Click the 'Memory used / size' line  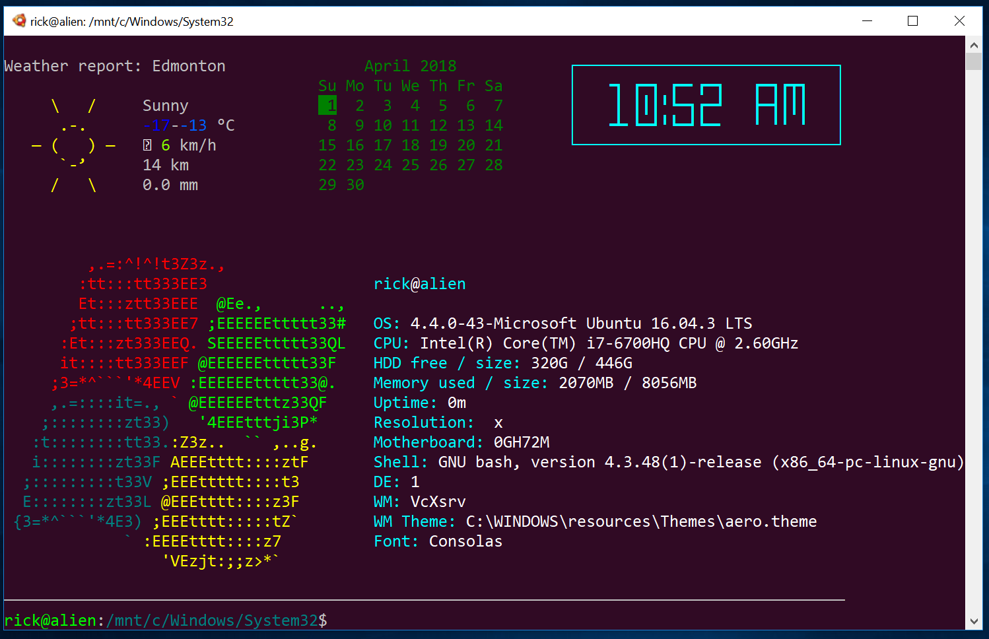[x=535, y=383]
